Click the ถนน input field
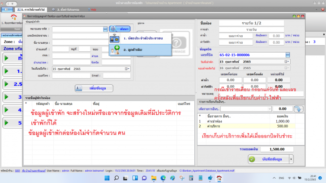The image size is (326, 183). pyautogui.click(x=71, y=56)
